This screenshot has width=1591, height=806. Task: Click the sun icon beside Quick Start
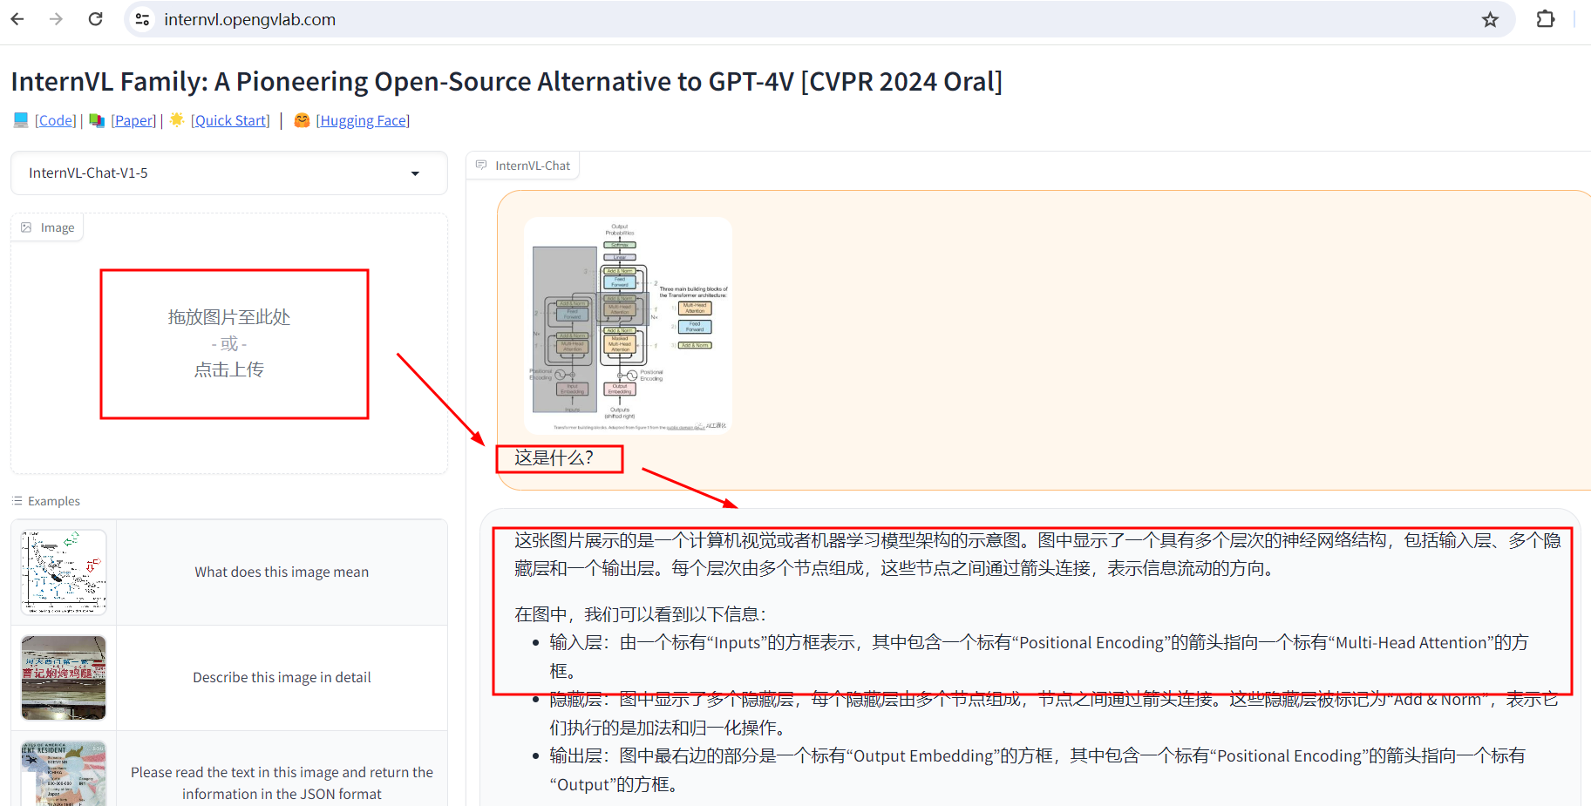[176, 119]
